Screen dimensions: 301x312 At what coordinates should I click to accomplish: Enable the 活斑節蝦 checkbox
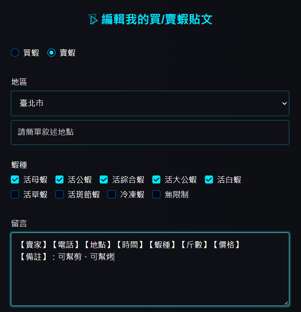(x=59, y=194)
